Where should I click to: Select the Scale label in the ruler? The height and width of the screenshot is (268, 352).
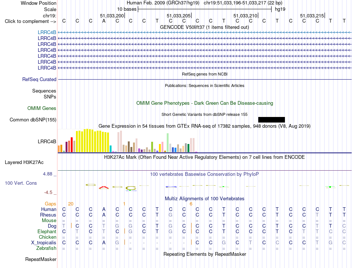pyautogui.click(x=50, y=9)
